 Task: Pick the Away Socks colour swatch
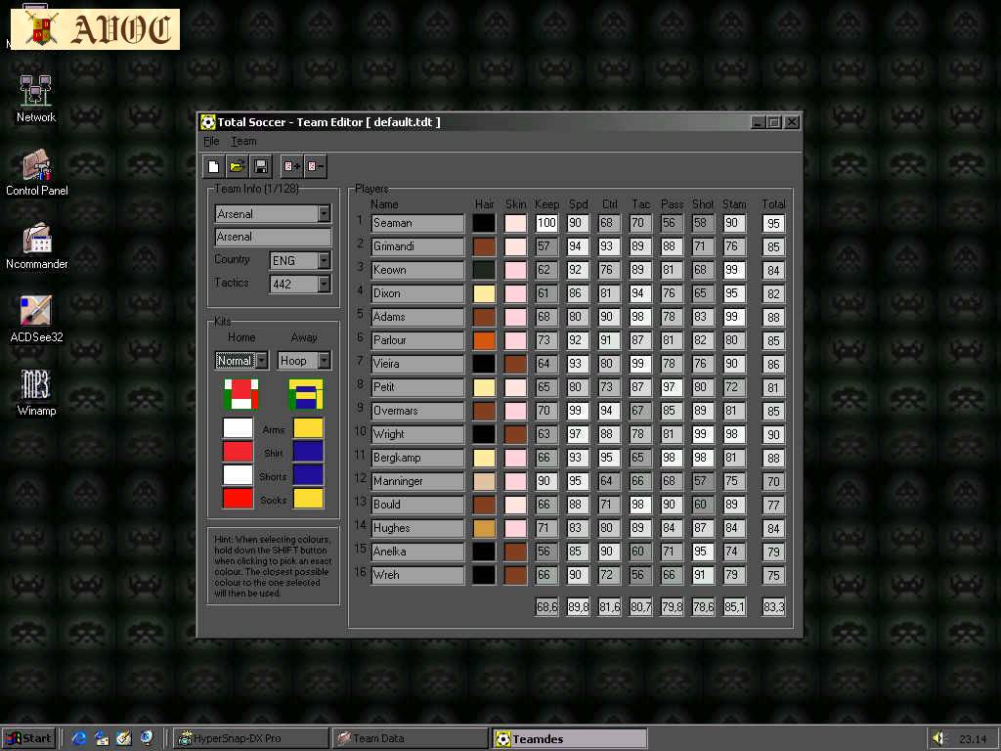point(308,498)
